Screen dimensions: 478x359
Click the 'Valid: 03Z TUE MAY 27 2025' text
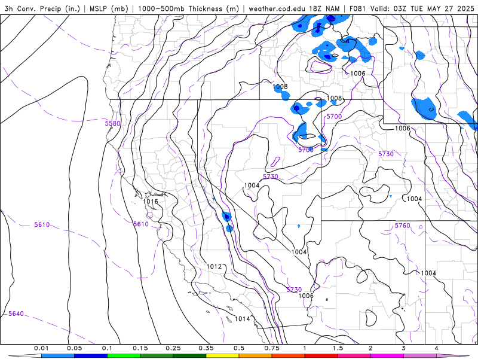tap(422, 8)
